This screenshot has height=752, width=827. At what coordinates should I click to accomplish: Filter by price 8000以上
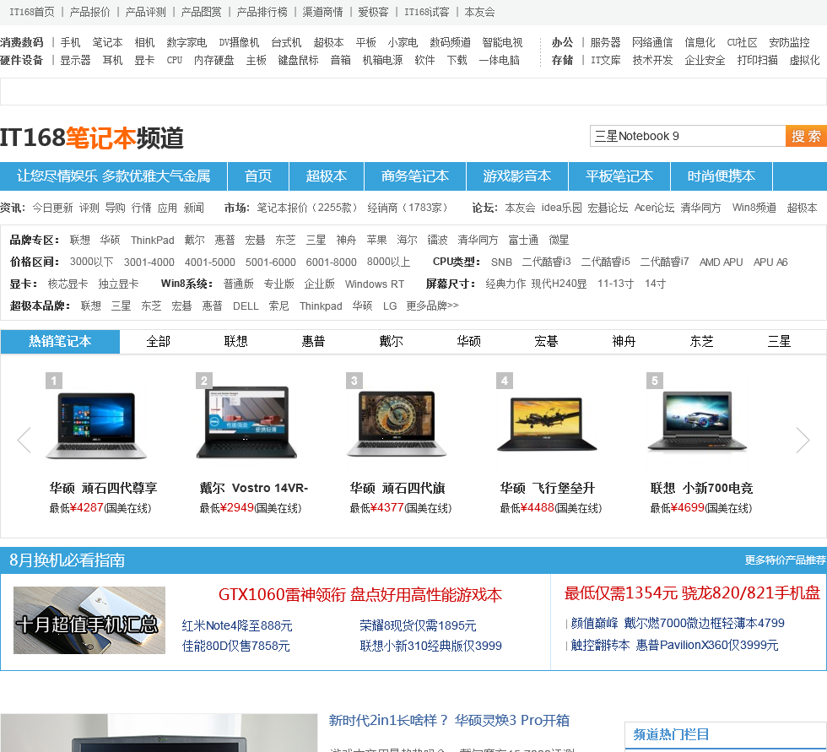tap(388, 262)
